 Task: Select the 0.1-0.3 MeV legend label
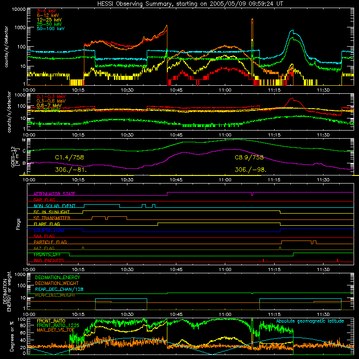coord(51,96)
